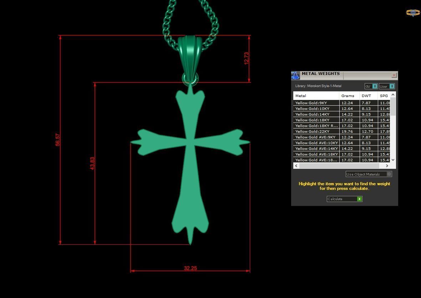Viewport: 421px width, 298px height.
Task: Click the 56.57 height dimension label
Action: pyautogui.click(x=58, y=140)
